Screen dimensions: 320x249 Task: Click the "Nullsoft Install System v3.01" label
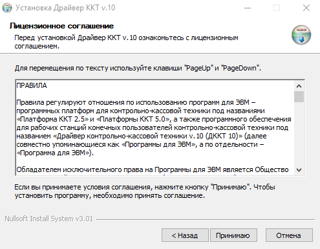[x=48, y=219]
